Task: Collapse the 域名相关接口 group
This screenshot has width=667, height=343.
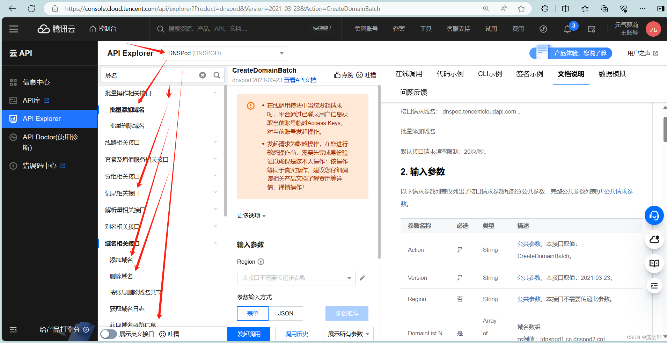Action: [215, 243]
